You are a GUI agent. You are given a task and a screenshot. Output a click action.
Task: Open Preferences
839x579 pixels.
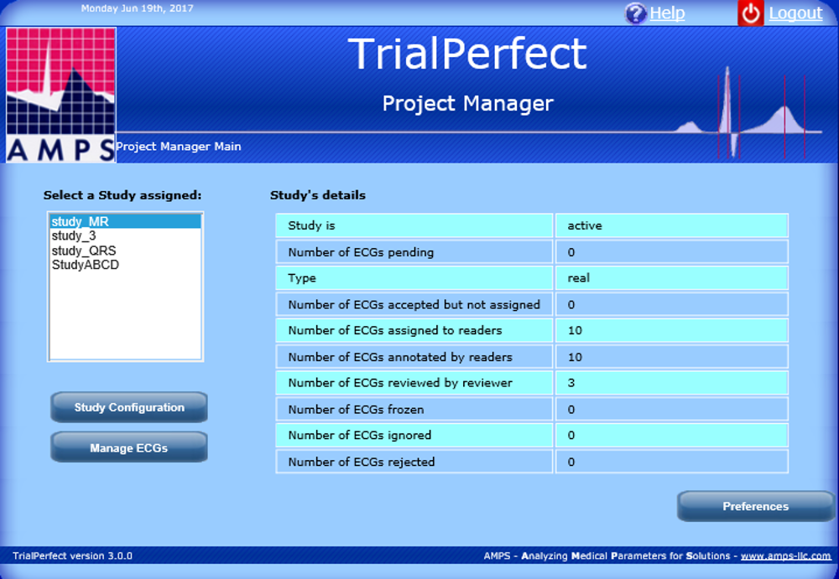coord(756,506)
